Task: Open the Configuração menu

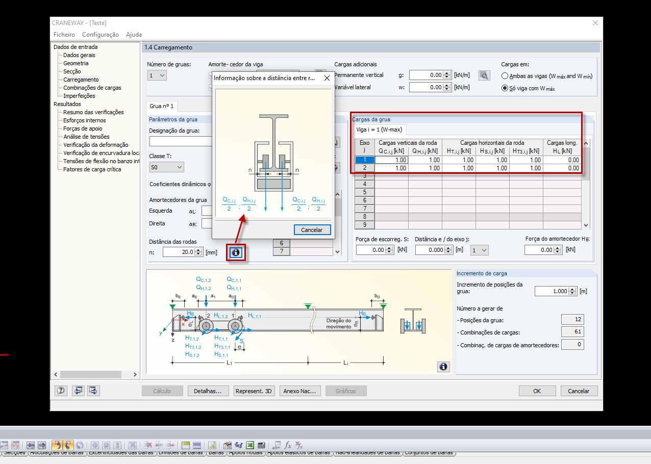Action: [x=101, y=35]
